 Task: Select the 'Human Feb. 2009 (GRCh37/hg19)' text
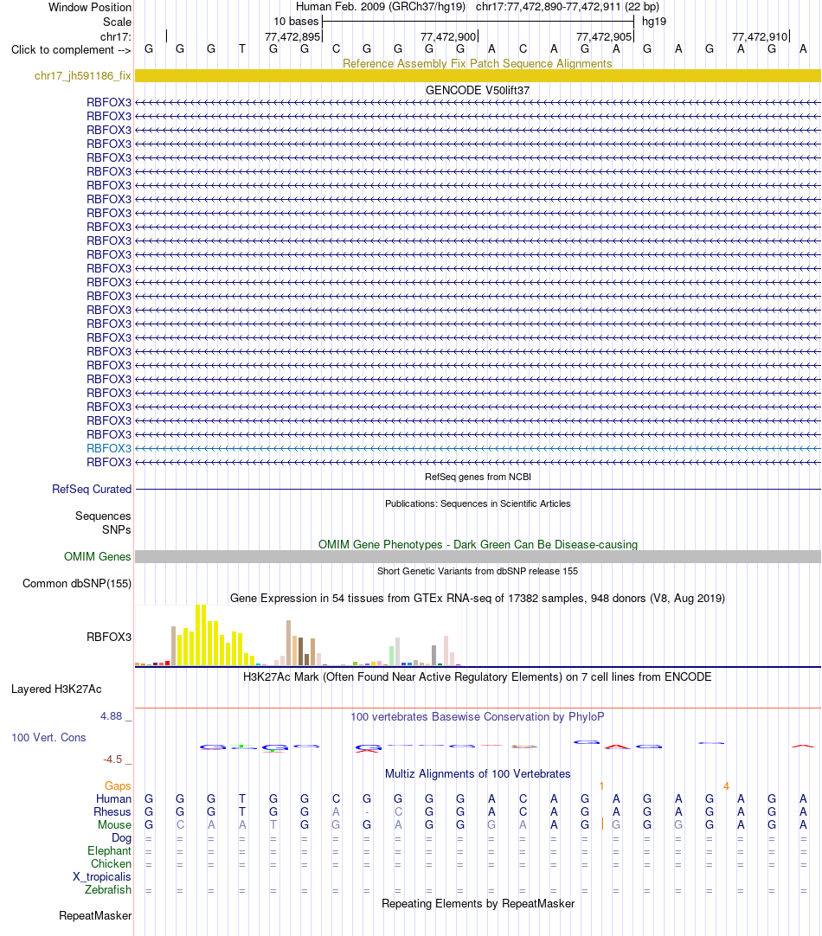pyautogui.click(x=380, y=7)
